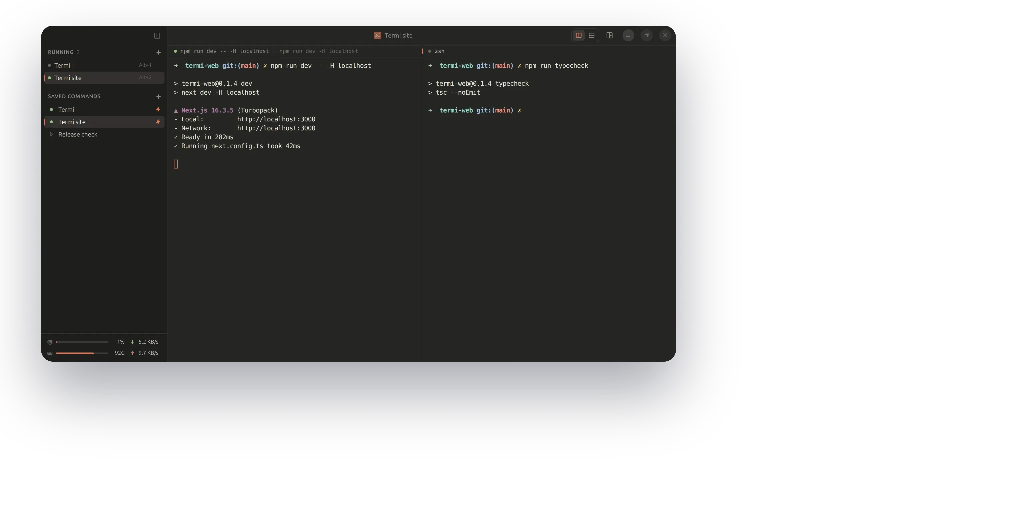The height and width of the screenshot is (512, 1024).
Task: Click the upload speed arrow icon
Action: pos(132,353)
